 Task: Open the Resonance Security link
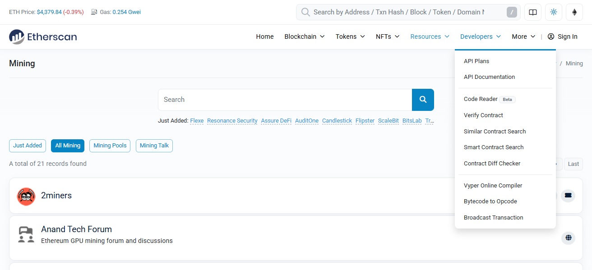(x=232, y=121)
